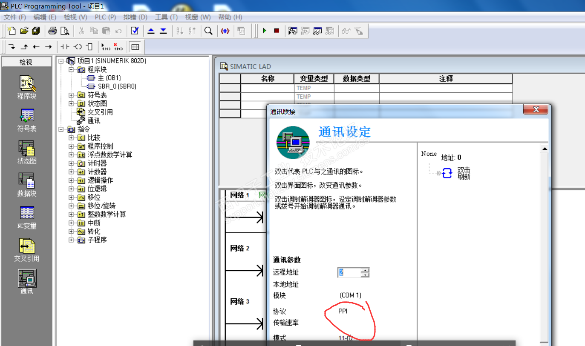This screenshot has width=585, height=346.
Task: Click the Open project folder icon
Action: pos(24,31)
